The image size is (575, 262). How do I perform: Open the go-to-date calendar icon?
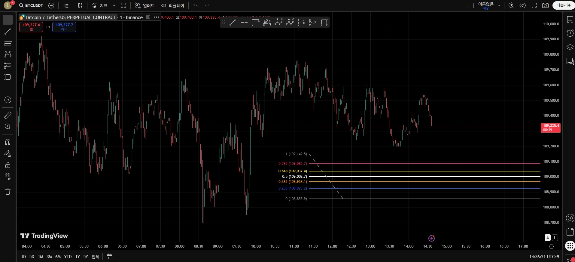[x=110, y=257]
